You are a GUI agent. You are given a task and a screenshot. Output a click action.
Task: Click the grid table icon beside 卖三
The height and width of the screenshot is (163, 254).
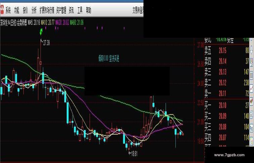[x=251, y=75]
